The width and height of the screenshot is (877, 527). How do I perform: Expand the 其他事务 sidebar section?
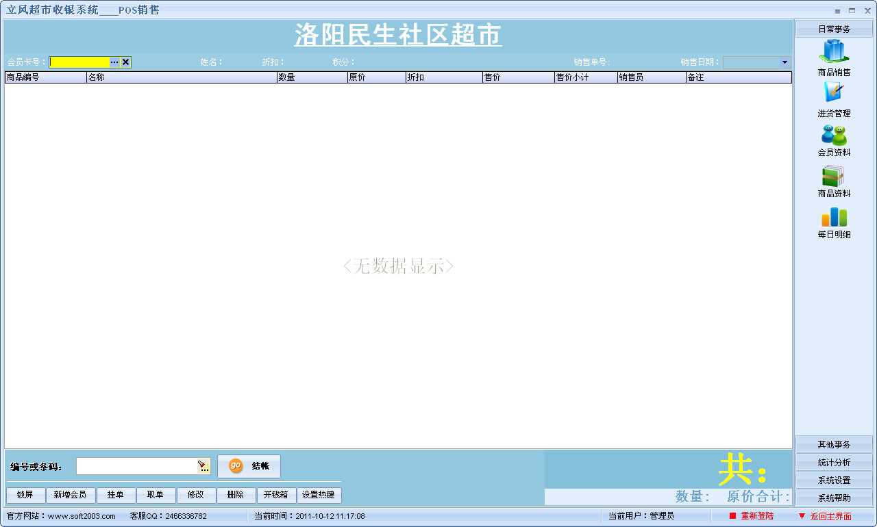point(834,445)
